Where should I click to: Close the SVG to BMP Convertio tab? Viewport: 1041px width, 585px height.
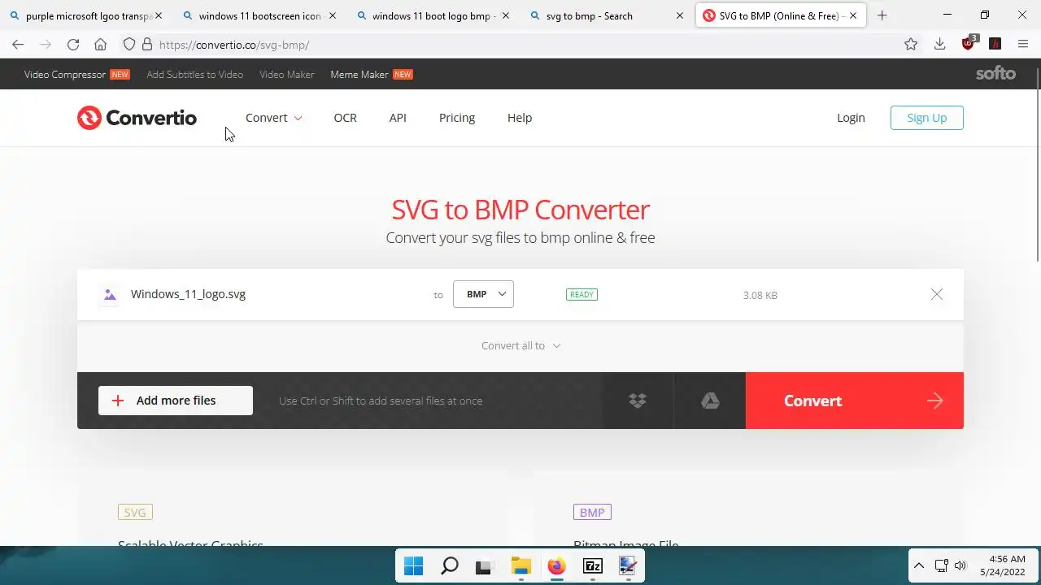(853, 15)
